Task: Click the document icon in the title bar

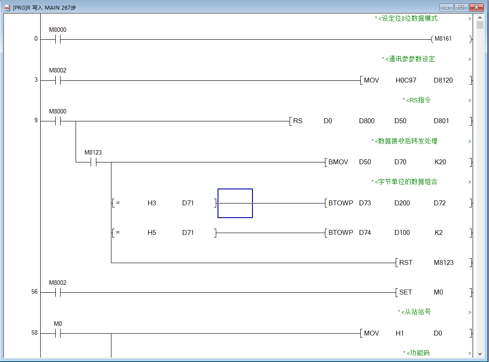Action: (7, 8)
